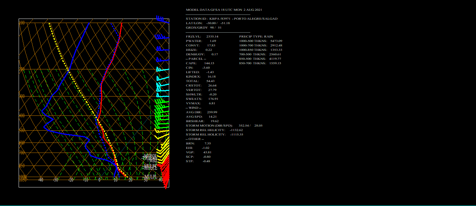Click the '20' temperature axis label
Screen dimensions: 476x206
[x=131, y=180]
